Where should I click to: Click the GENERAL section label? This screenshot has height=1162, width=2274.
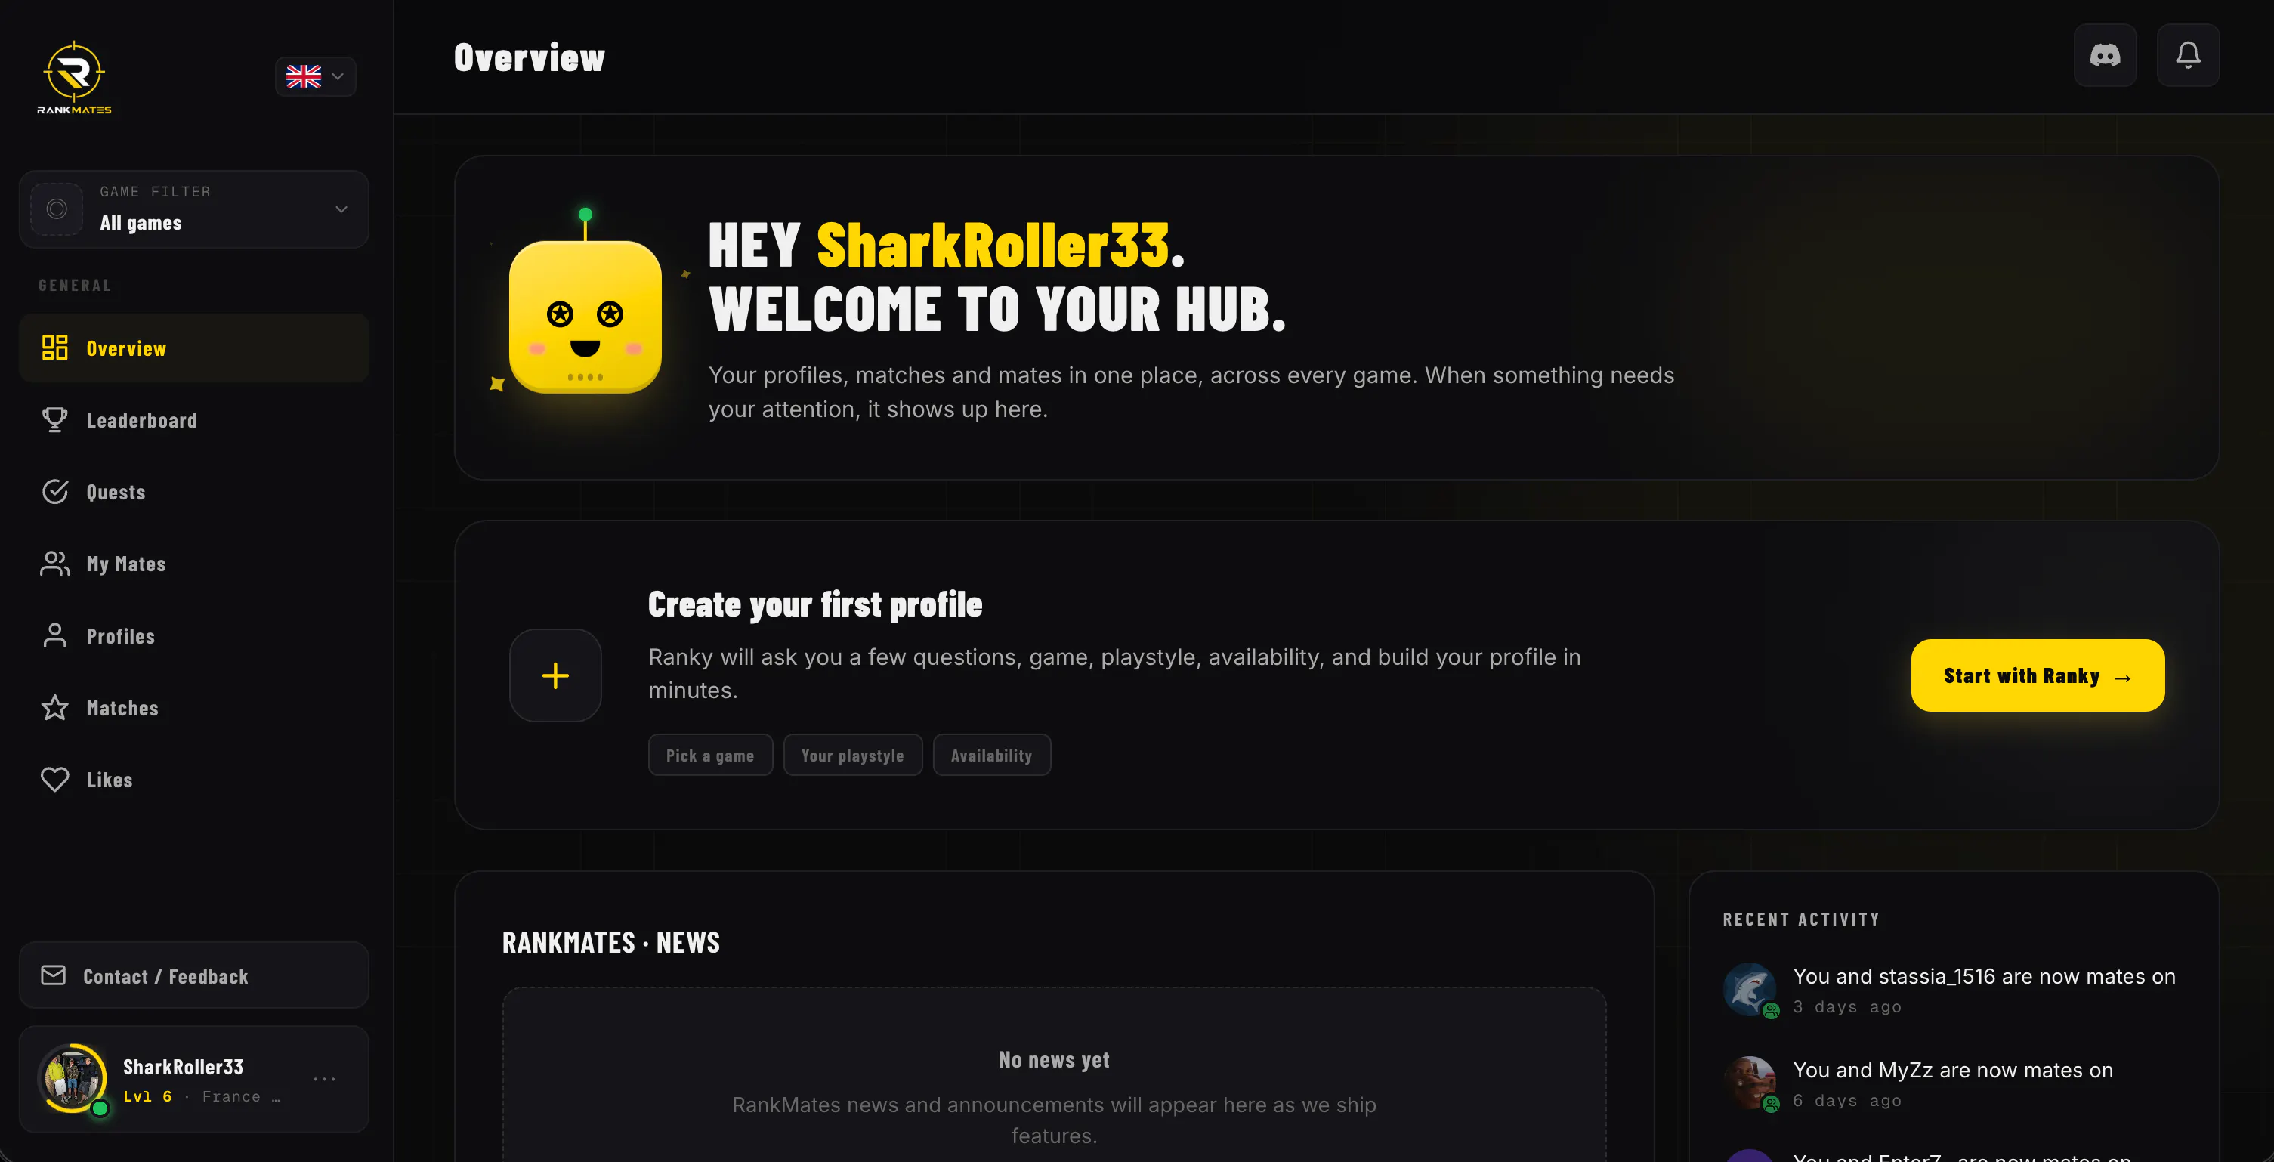75,285
